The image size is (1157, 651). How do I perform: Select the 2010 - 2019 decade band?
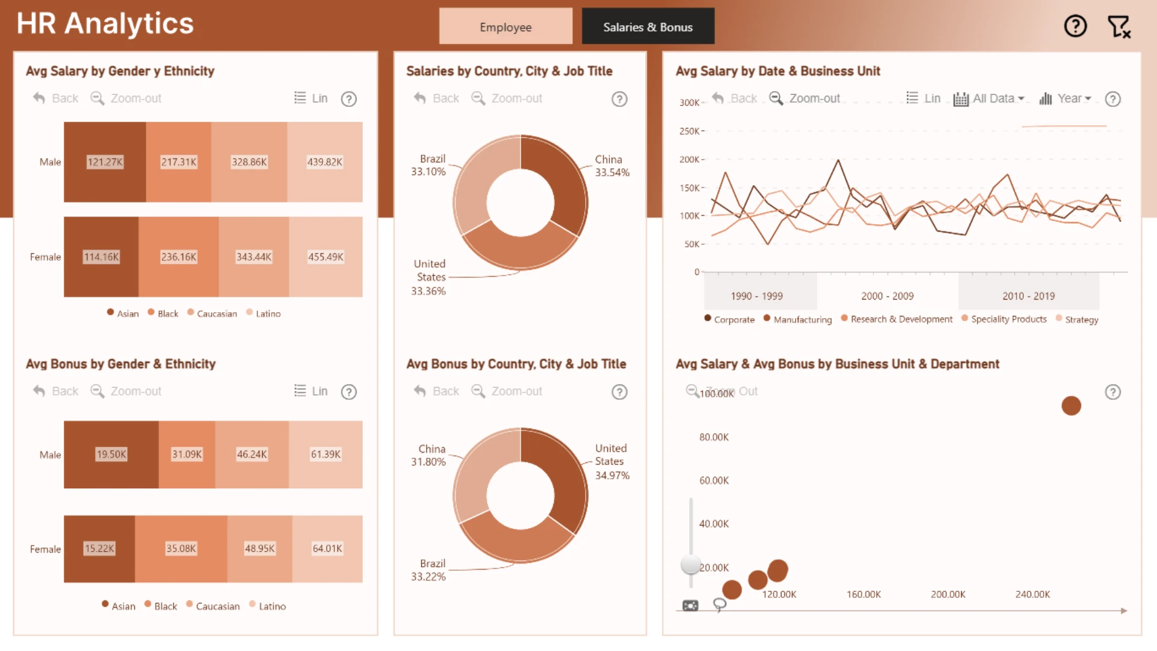(x=1029, y=291)
